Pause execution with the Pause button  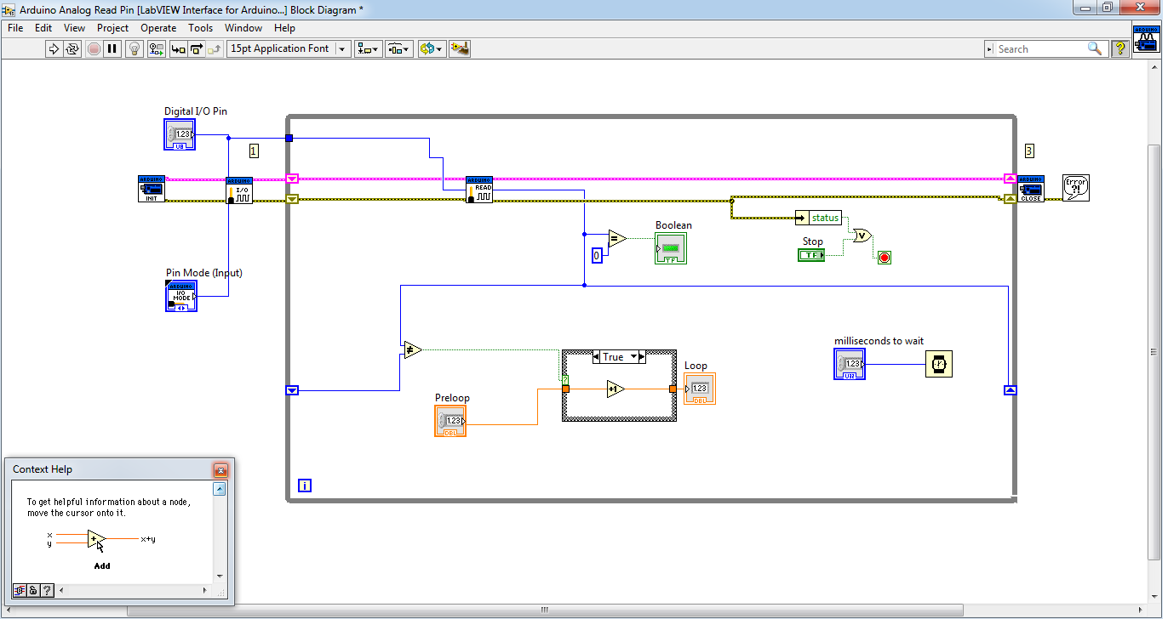tap(112, 48)
